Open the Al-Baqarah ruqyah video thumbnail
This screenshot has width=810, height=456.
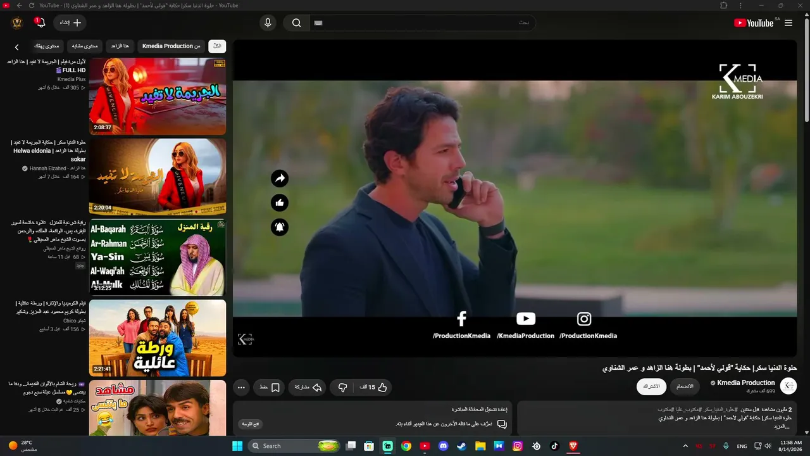click(x=158, y=257)
